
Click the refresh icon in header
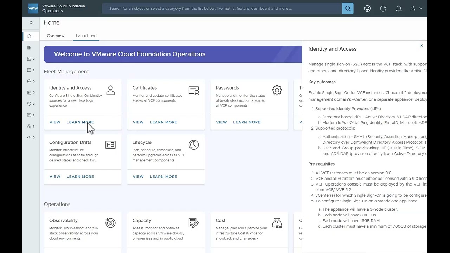tap(383, 8)
